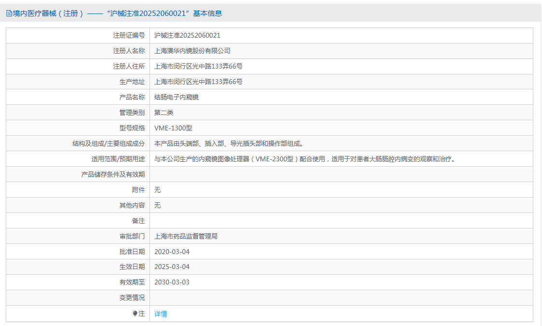The width and height of the screenshot is (542, 326).
Task: Click the 其他内容 label
Action: [x=132, y=206]
